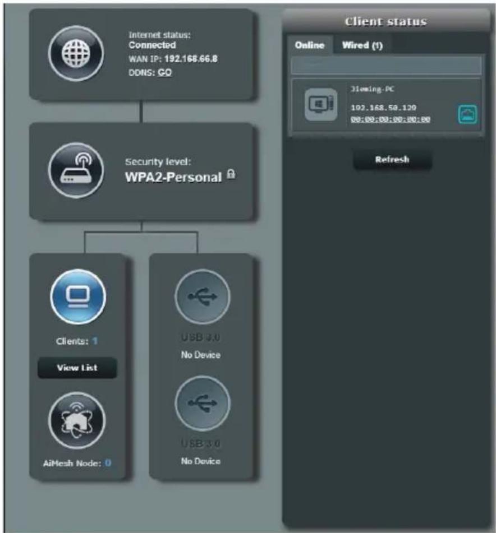Click the Connected internet status text
496x533 pixels.
pos(152,45)
